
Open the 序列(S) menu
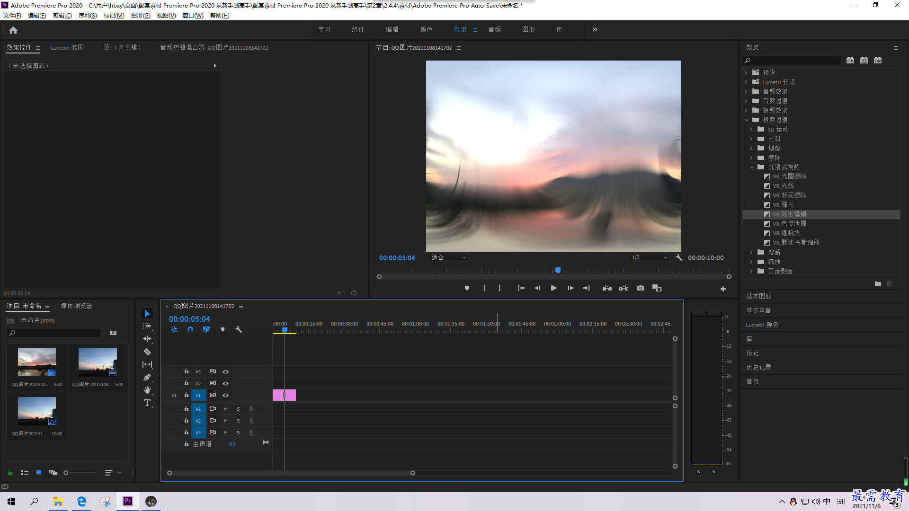point(88,16)
